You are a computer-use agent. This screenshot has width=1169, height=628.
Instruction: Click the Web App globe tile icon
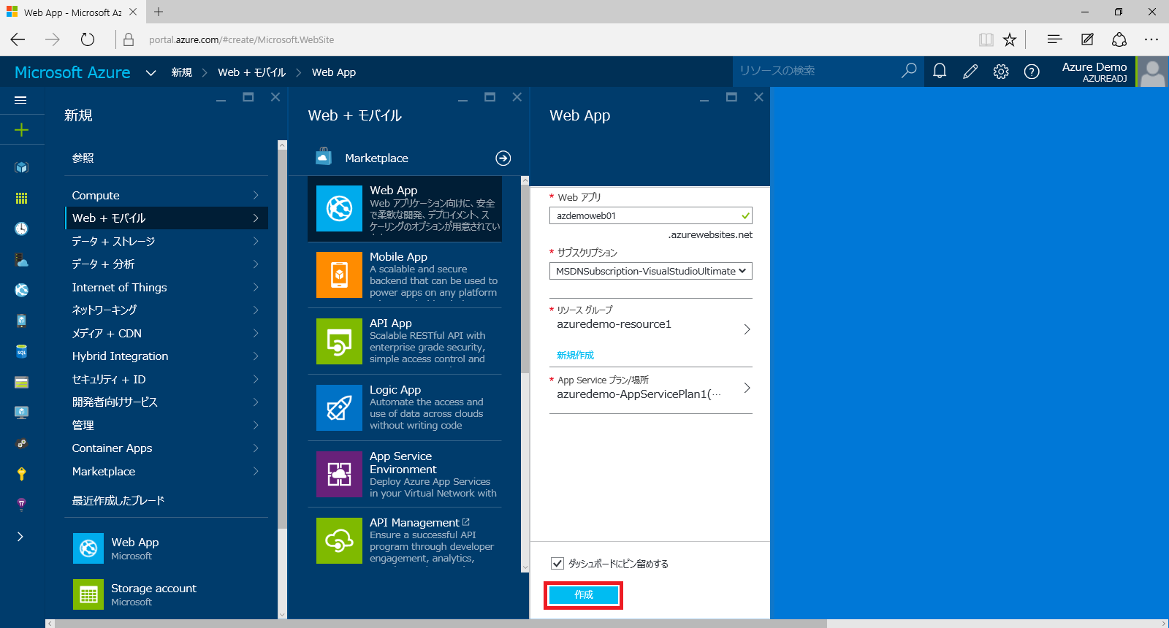tap(339, 208)
